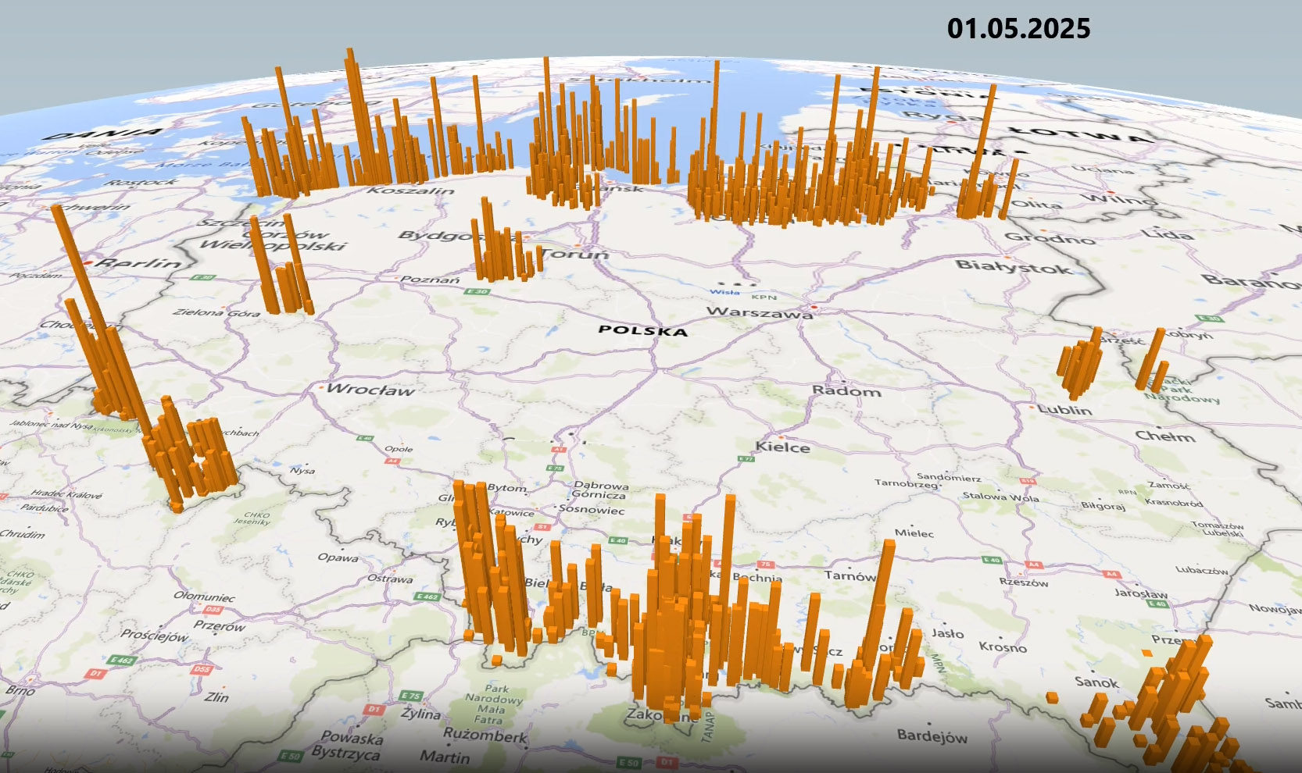
Task: Click the Poznań city label
Action: click(431, 279)
